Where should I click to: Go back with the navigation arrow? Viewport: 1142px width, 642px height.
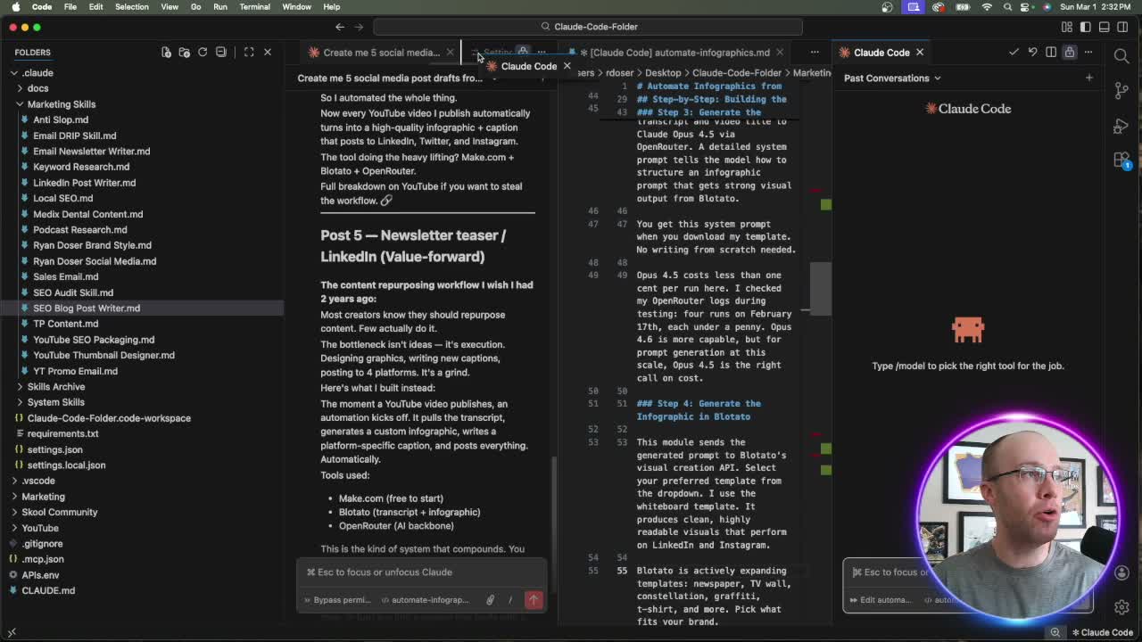pos(340,27)
